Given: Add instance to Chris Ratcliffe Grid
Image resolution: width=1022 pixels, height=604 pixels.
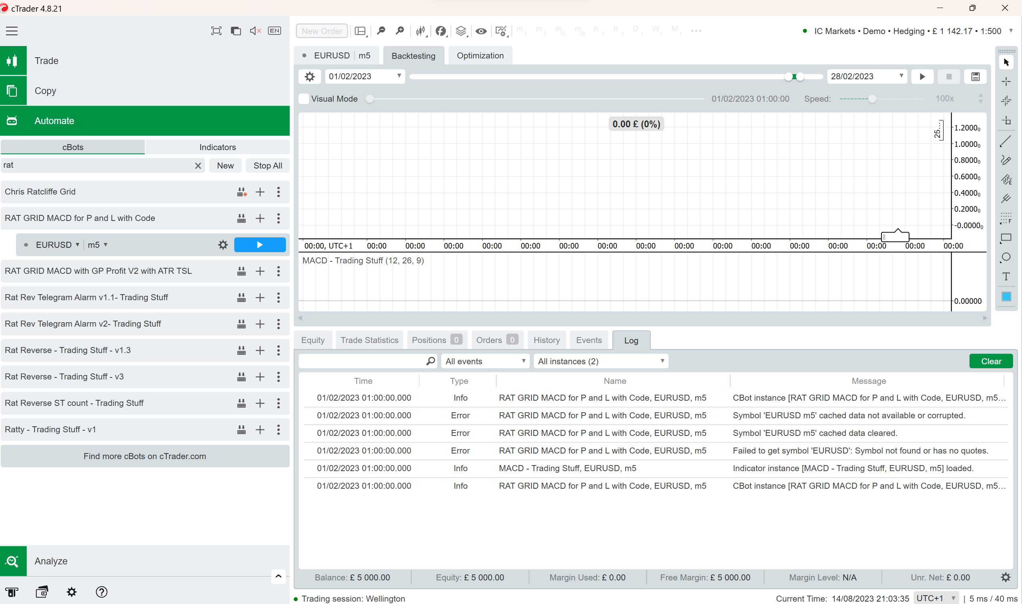Looking at the screenshot, I should pyautogui.click(x=260, y=192).
